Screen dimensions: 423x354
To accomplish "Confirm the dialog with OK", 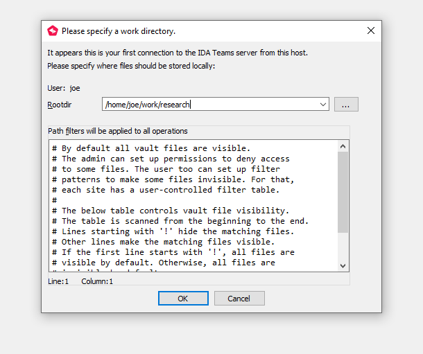I will point(183,299).
